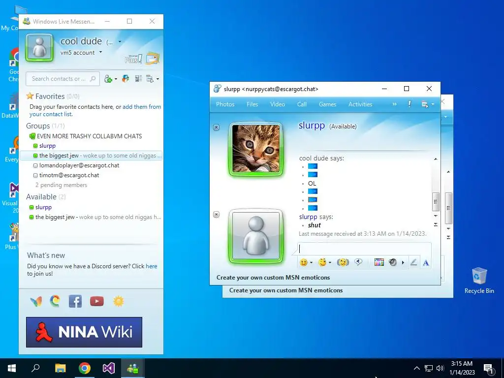
Task: Open the dropdown arrow beside the wink icon
Action: coord(330,263)
